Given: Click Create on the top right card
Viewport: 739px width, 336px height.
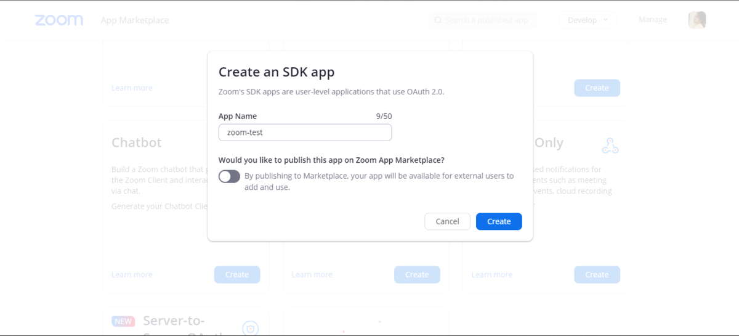Looking at the screenshot, I should pyautogui.click(x=597, y=88).
